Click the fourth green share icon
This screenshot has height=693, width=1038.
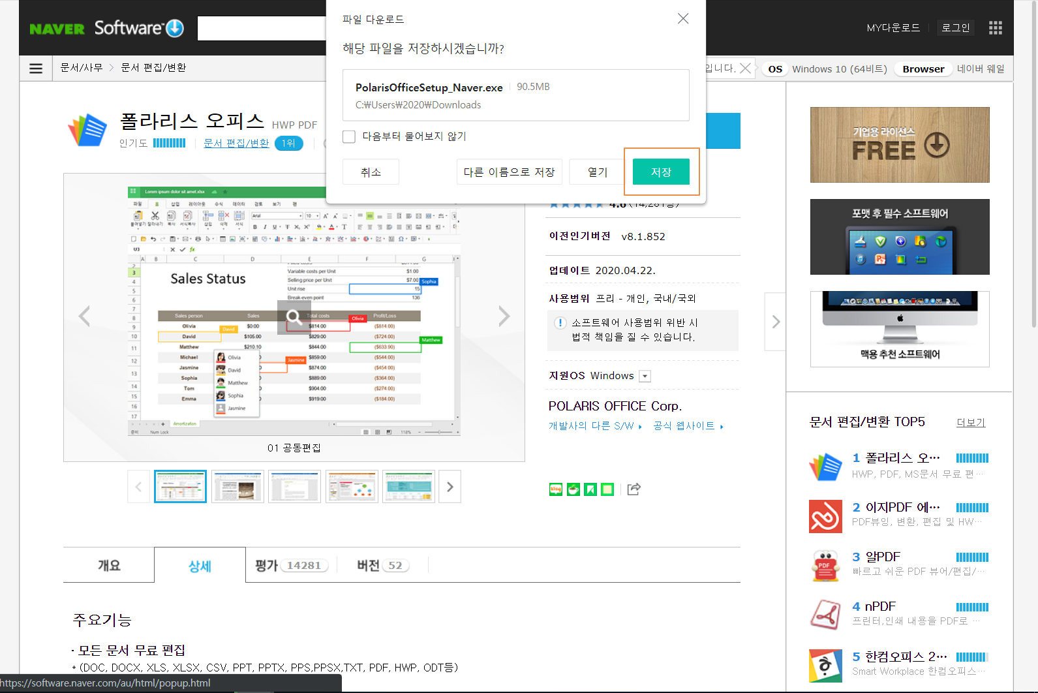point(607,489)
